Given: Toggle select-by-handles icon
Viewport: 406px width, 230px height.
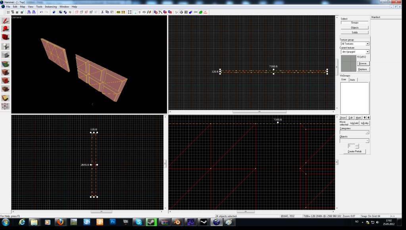Looking at the screenshot, I should 129,12.
